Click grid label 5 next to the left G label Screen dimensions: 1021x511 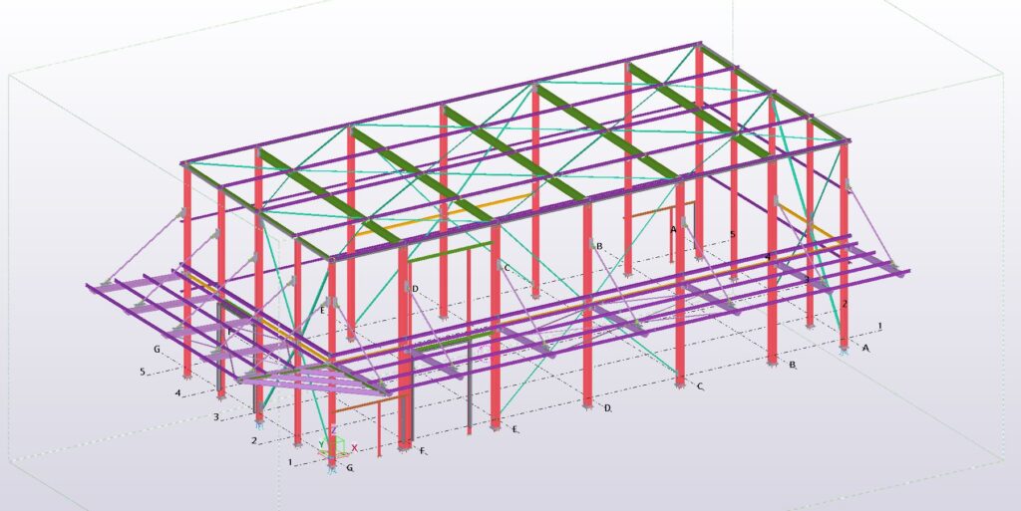click(143, 372)
